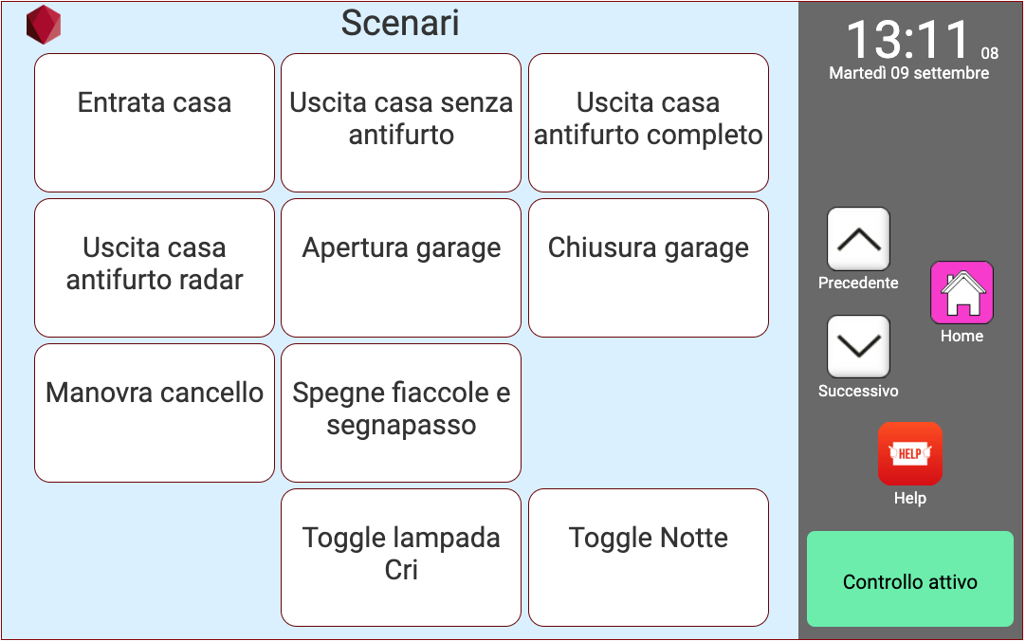Activate Entrata casa scenario
This screenshot has width=1026, height=641.
(x=155, y=122)
